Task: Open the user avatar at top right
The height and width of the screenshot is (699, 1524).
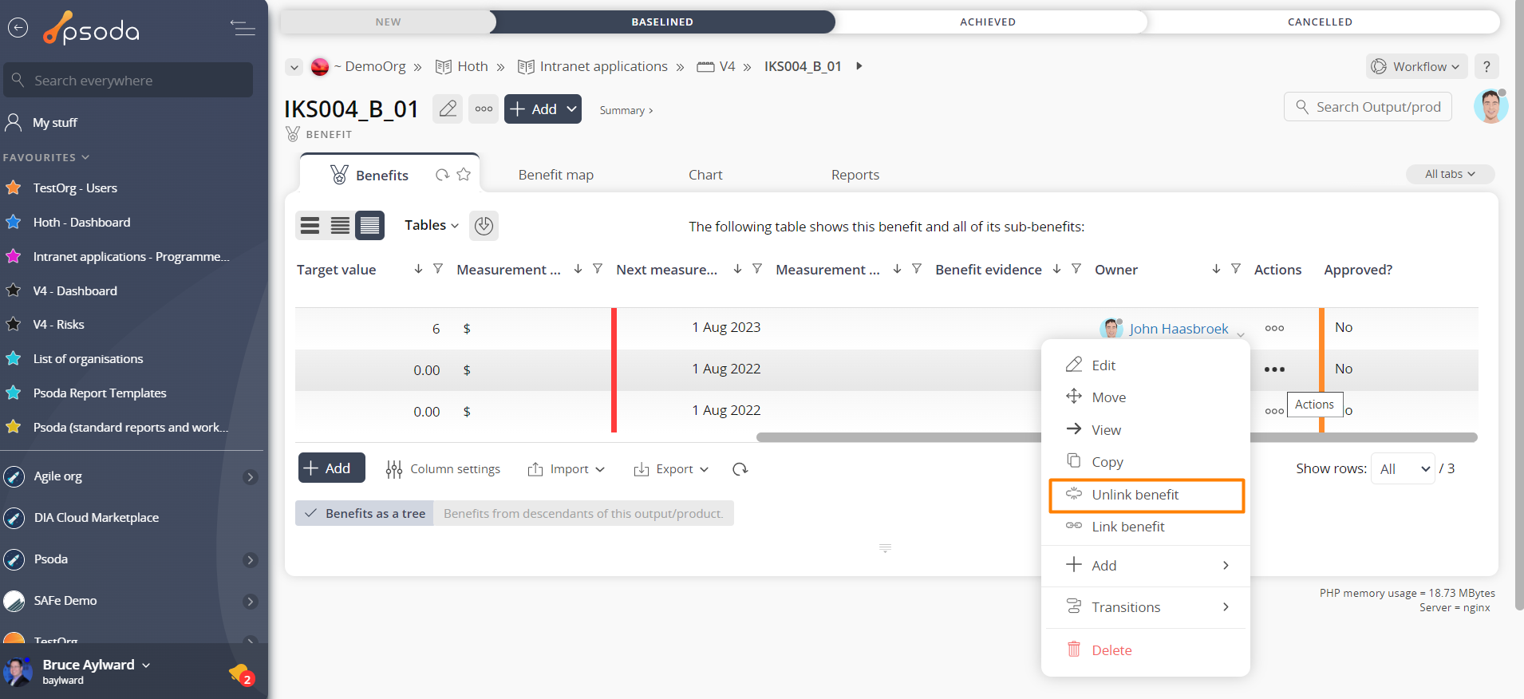Action: [x=1490, y=106]
